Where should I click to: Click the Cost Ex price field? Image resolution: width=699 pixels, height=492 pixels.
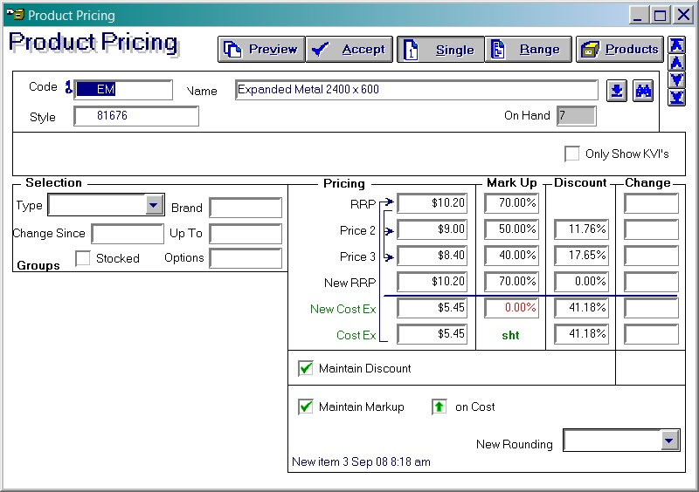[432, 334]
